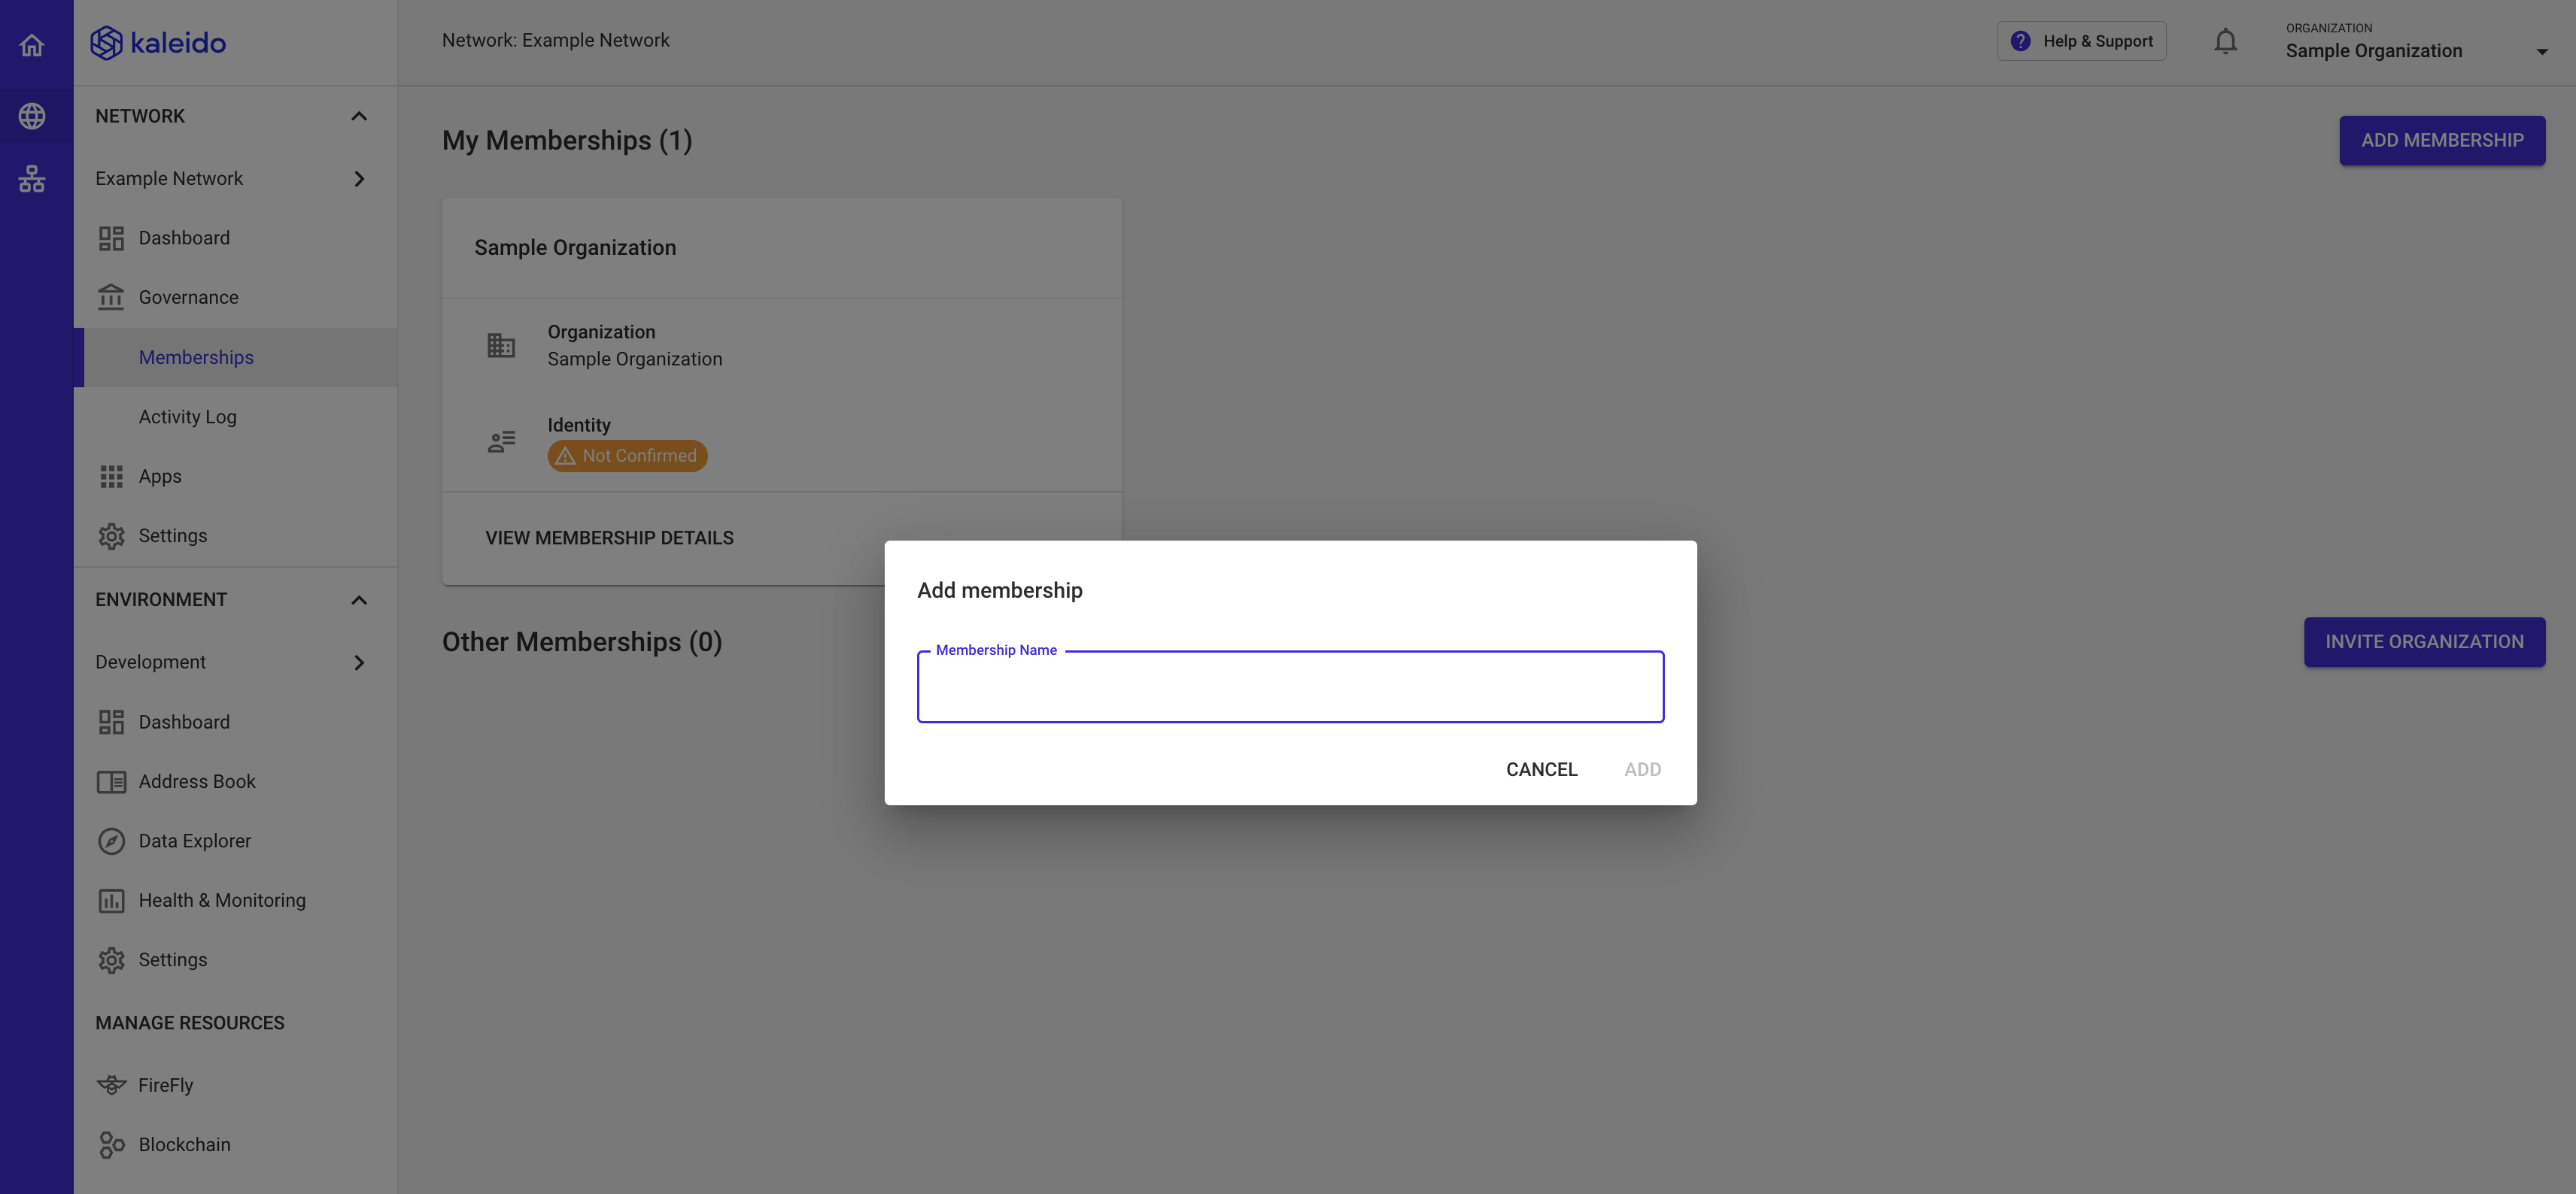Click the Activity Log menu item
The width and height of the screenshot is (2576, 1194).
click(x=187, y=417)
